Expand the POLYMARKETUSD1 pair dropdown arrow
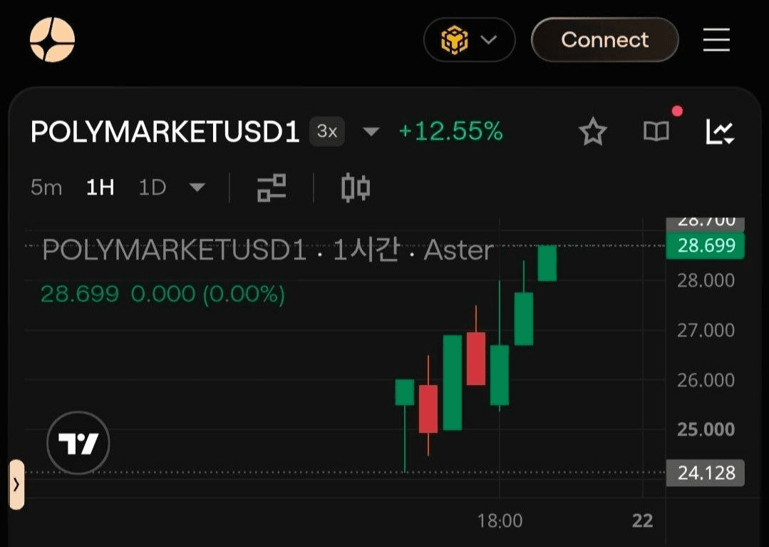 coord(371,131)
